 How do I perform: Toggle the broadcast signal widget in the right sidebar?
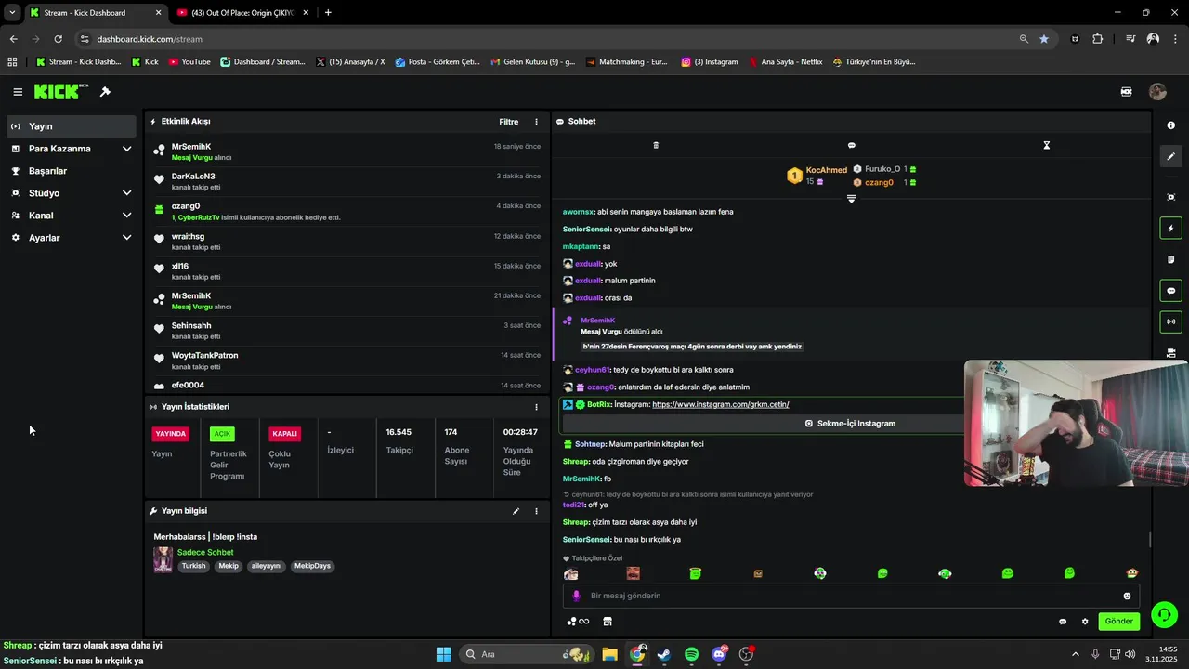[1170, 321]
